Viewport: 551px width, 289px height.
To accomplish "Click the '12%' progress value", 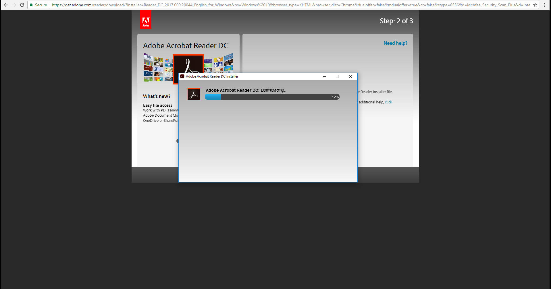I will tap(335, 97).
